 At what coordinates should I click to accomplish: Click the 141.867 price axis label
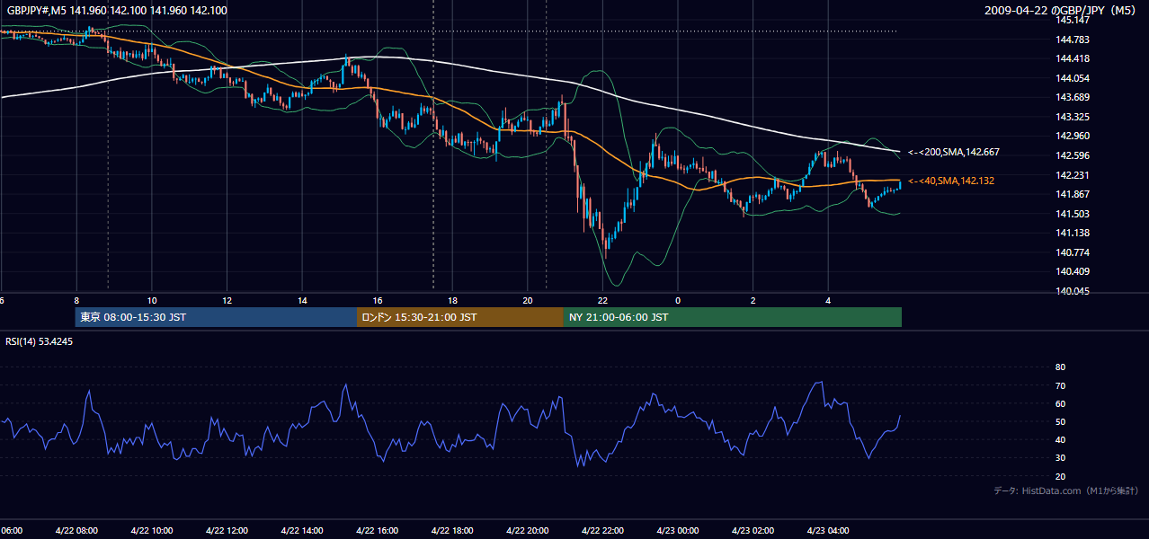(x=1072, y=194)
